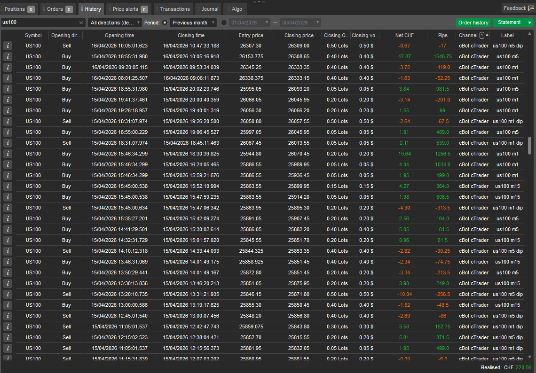Select the Previous month period radio button
This screenshot has height=373, width=536.
pos(165,23)
